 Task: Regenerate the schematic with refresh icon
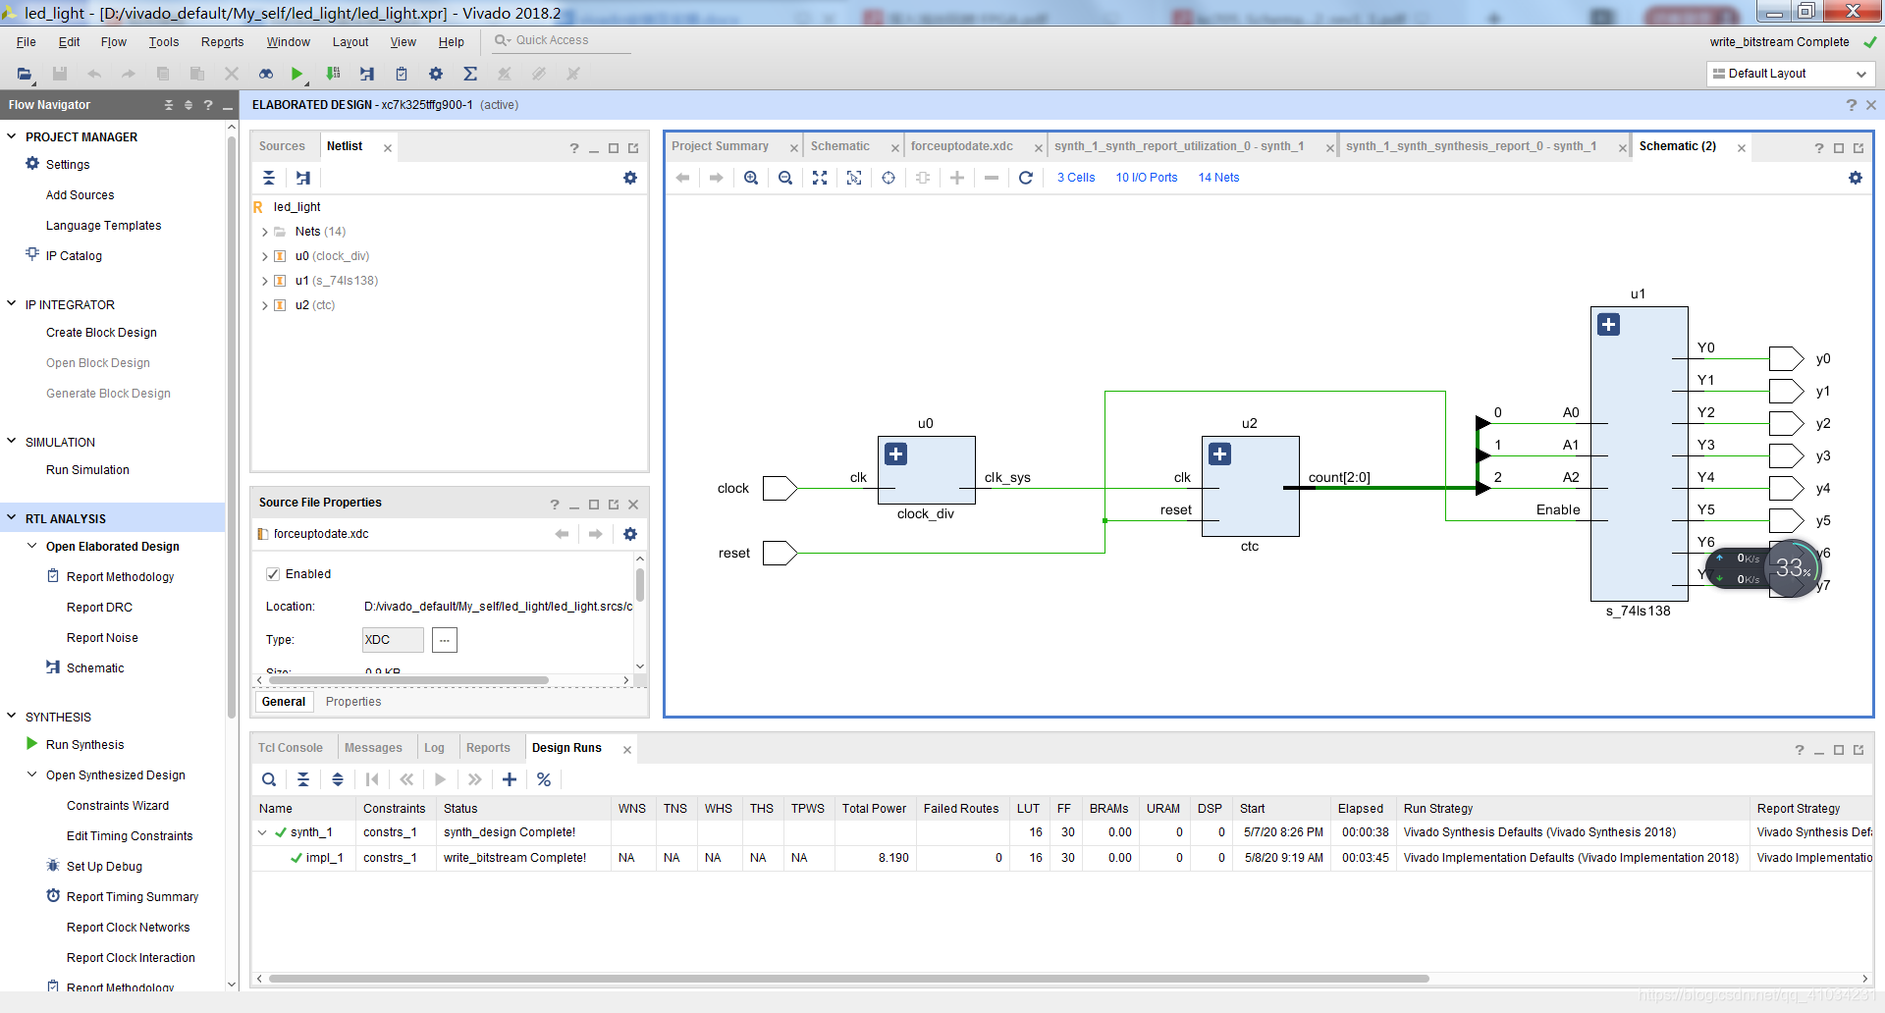tap(1026, 178)
